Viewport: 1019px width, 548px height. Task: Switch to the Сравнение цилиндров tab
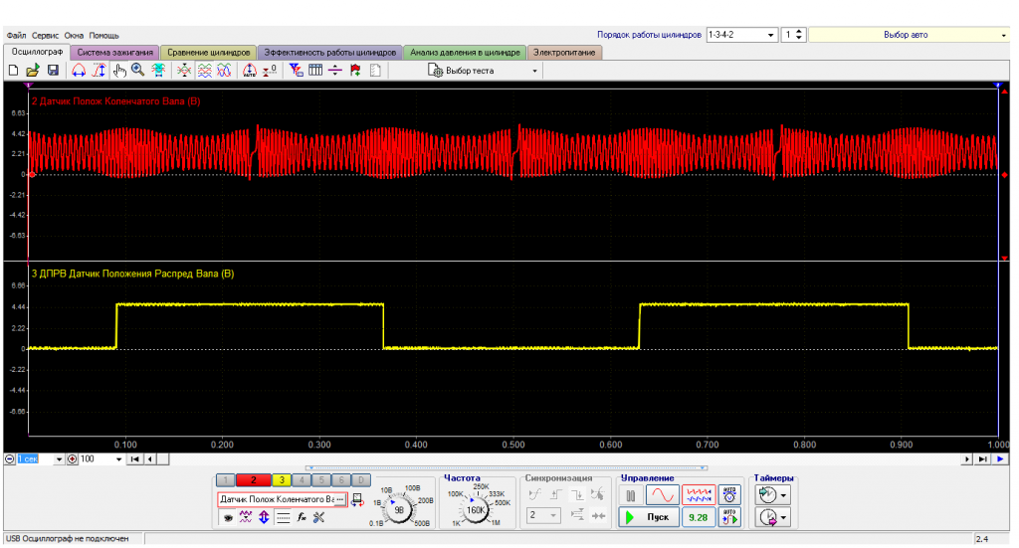(x=209, y=53)
